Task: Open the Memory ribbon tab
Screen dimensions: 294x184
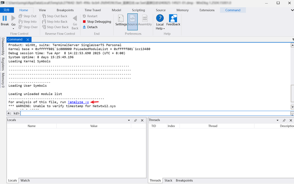Action: pyautogui.click(x=182, y=10)
